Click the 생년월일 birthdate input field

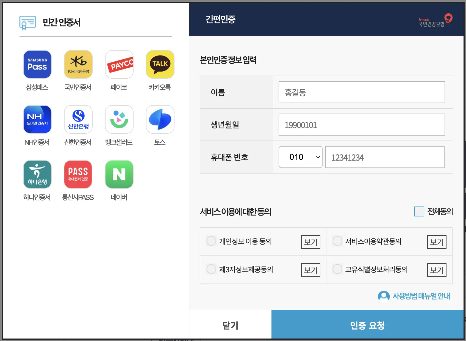coord(362,125)
